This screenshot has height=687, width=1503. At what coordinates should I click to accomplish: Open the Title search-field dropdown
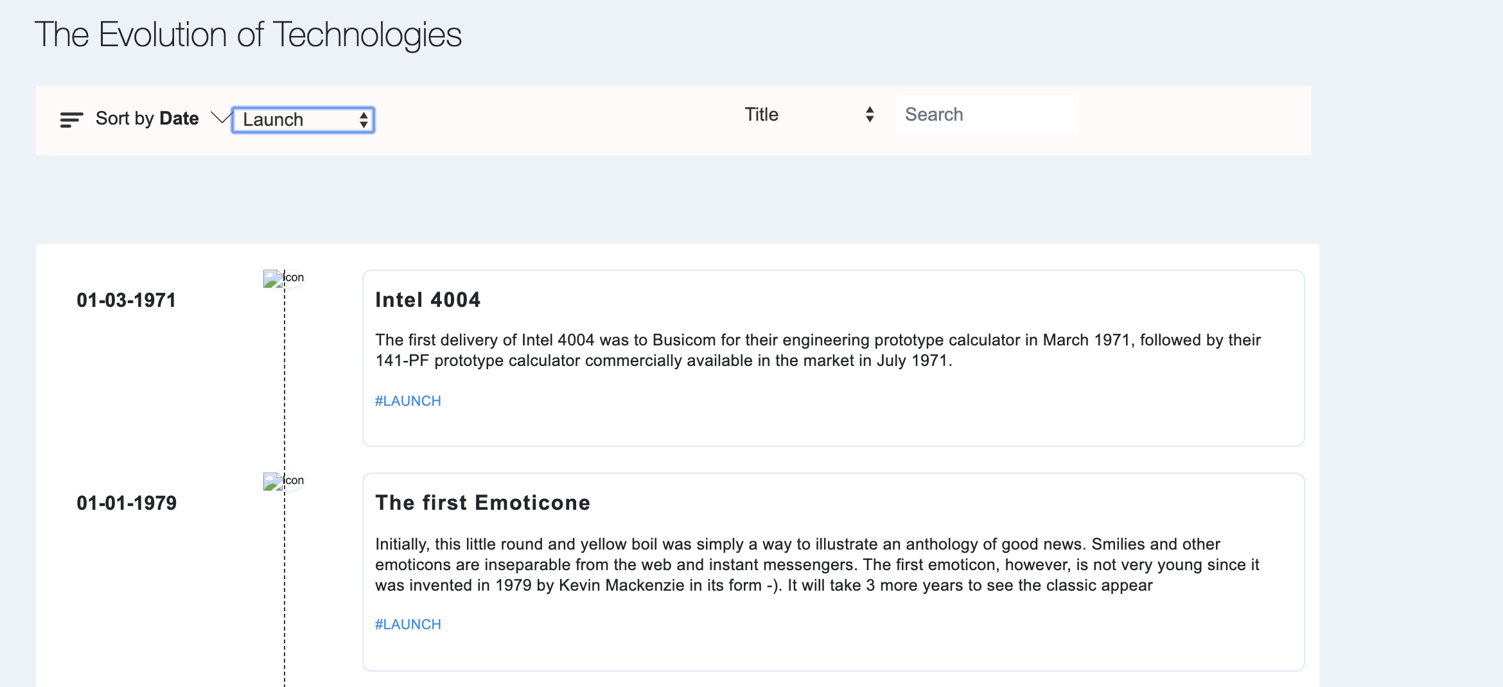(808, 115)
